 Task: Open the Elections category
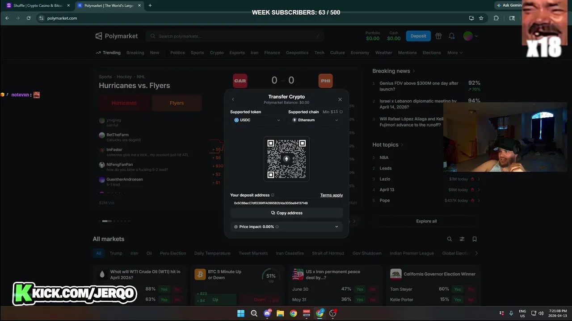tap(432, 53)
